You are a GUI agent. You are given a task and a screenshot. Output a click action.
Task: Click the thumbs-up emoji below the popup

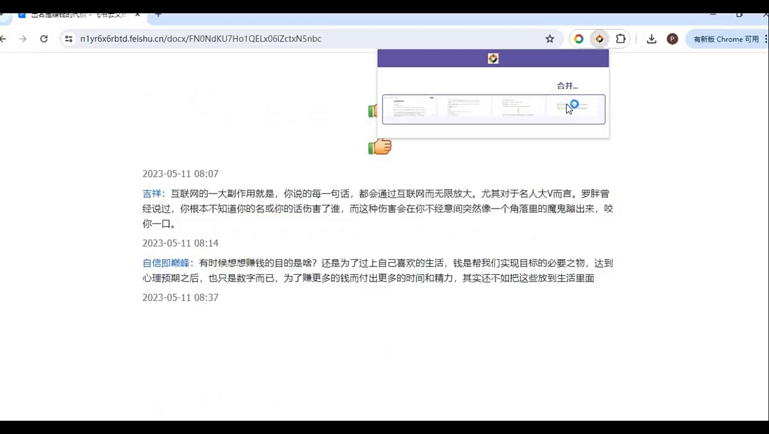click(x=380, y=146)
